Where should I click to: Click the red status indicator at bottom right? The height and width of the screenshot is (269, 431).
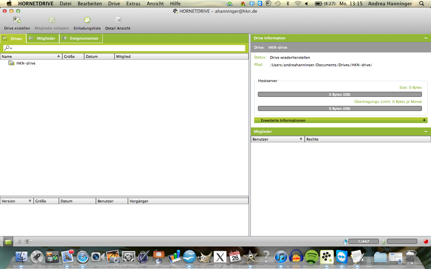[x=426, y=241]
